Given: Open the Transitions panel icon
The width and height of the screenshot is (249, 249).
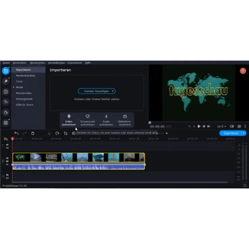Looking at the screenshot, I should (x=6, y=92).
